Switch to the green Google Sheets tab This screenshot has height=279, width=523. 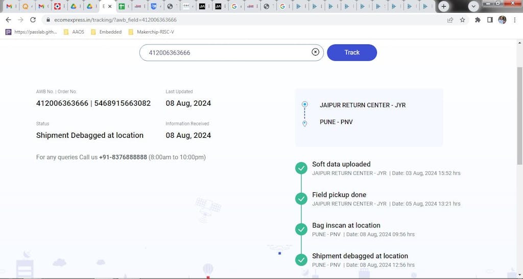click(122, 6)
